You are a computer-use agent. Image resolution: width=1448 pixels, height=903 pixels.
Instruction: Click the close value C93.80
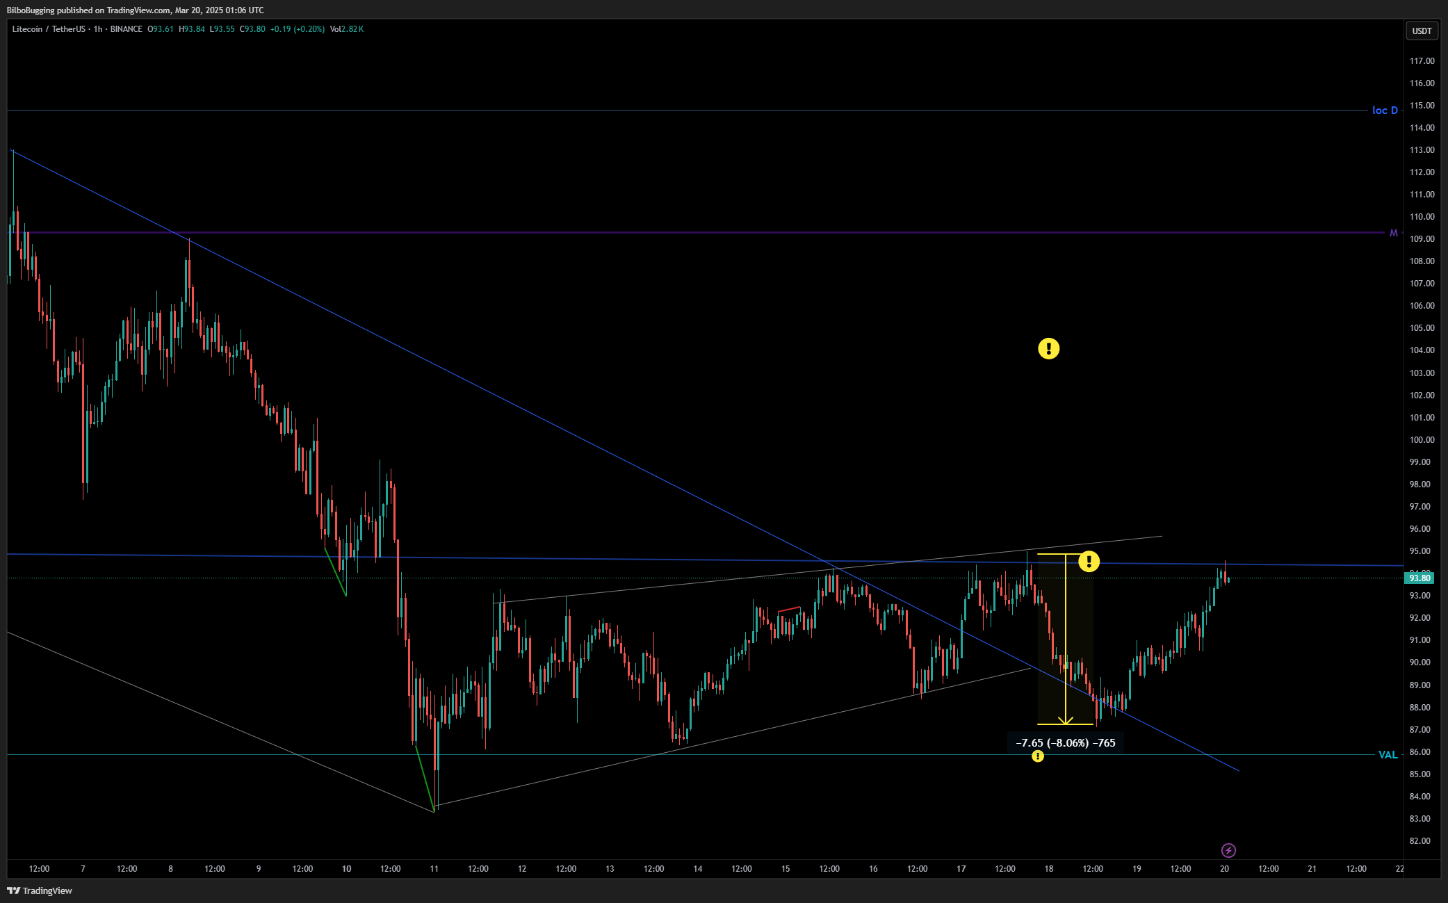tap(252, 29)
